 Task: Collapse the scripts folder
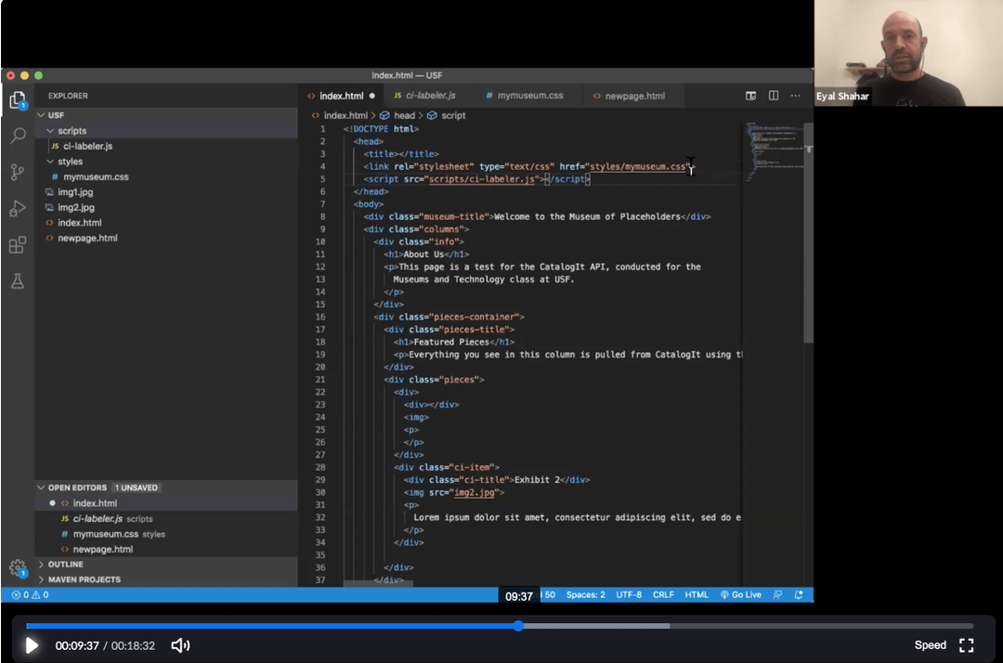pyautogui.click(x=72, y=131)
